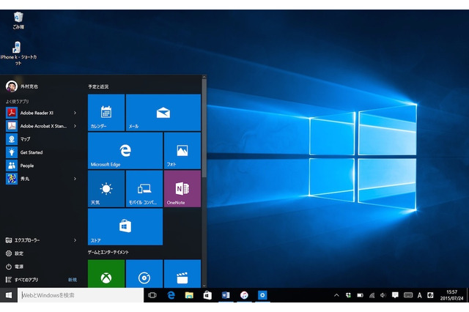Click the Task View taskbar icon
Viewport: 469px width, 312px height.
pos(152,295)
